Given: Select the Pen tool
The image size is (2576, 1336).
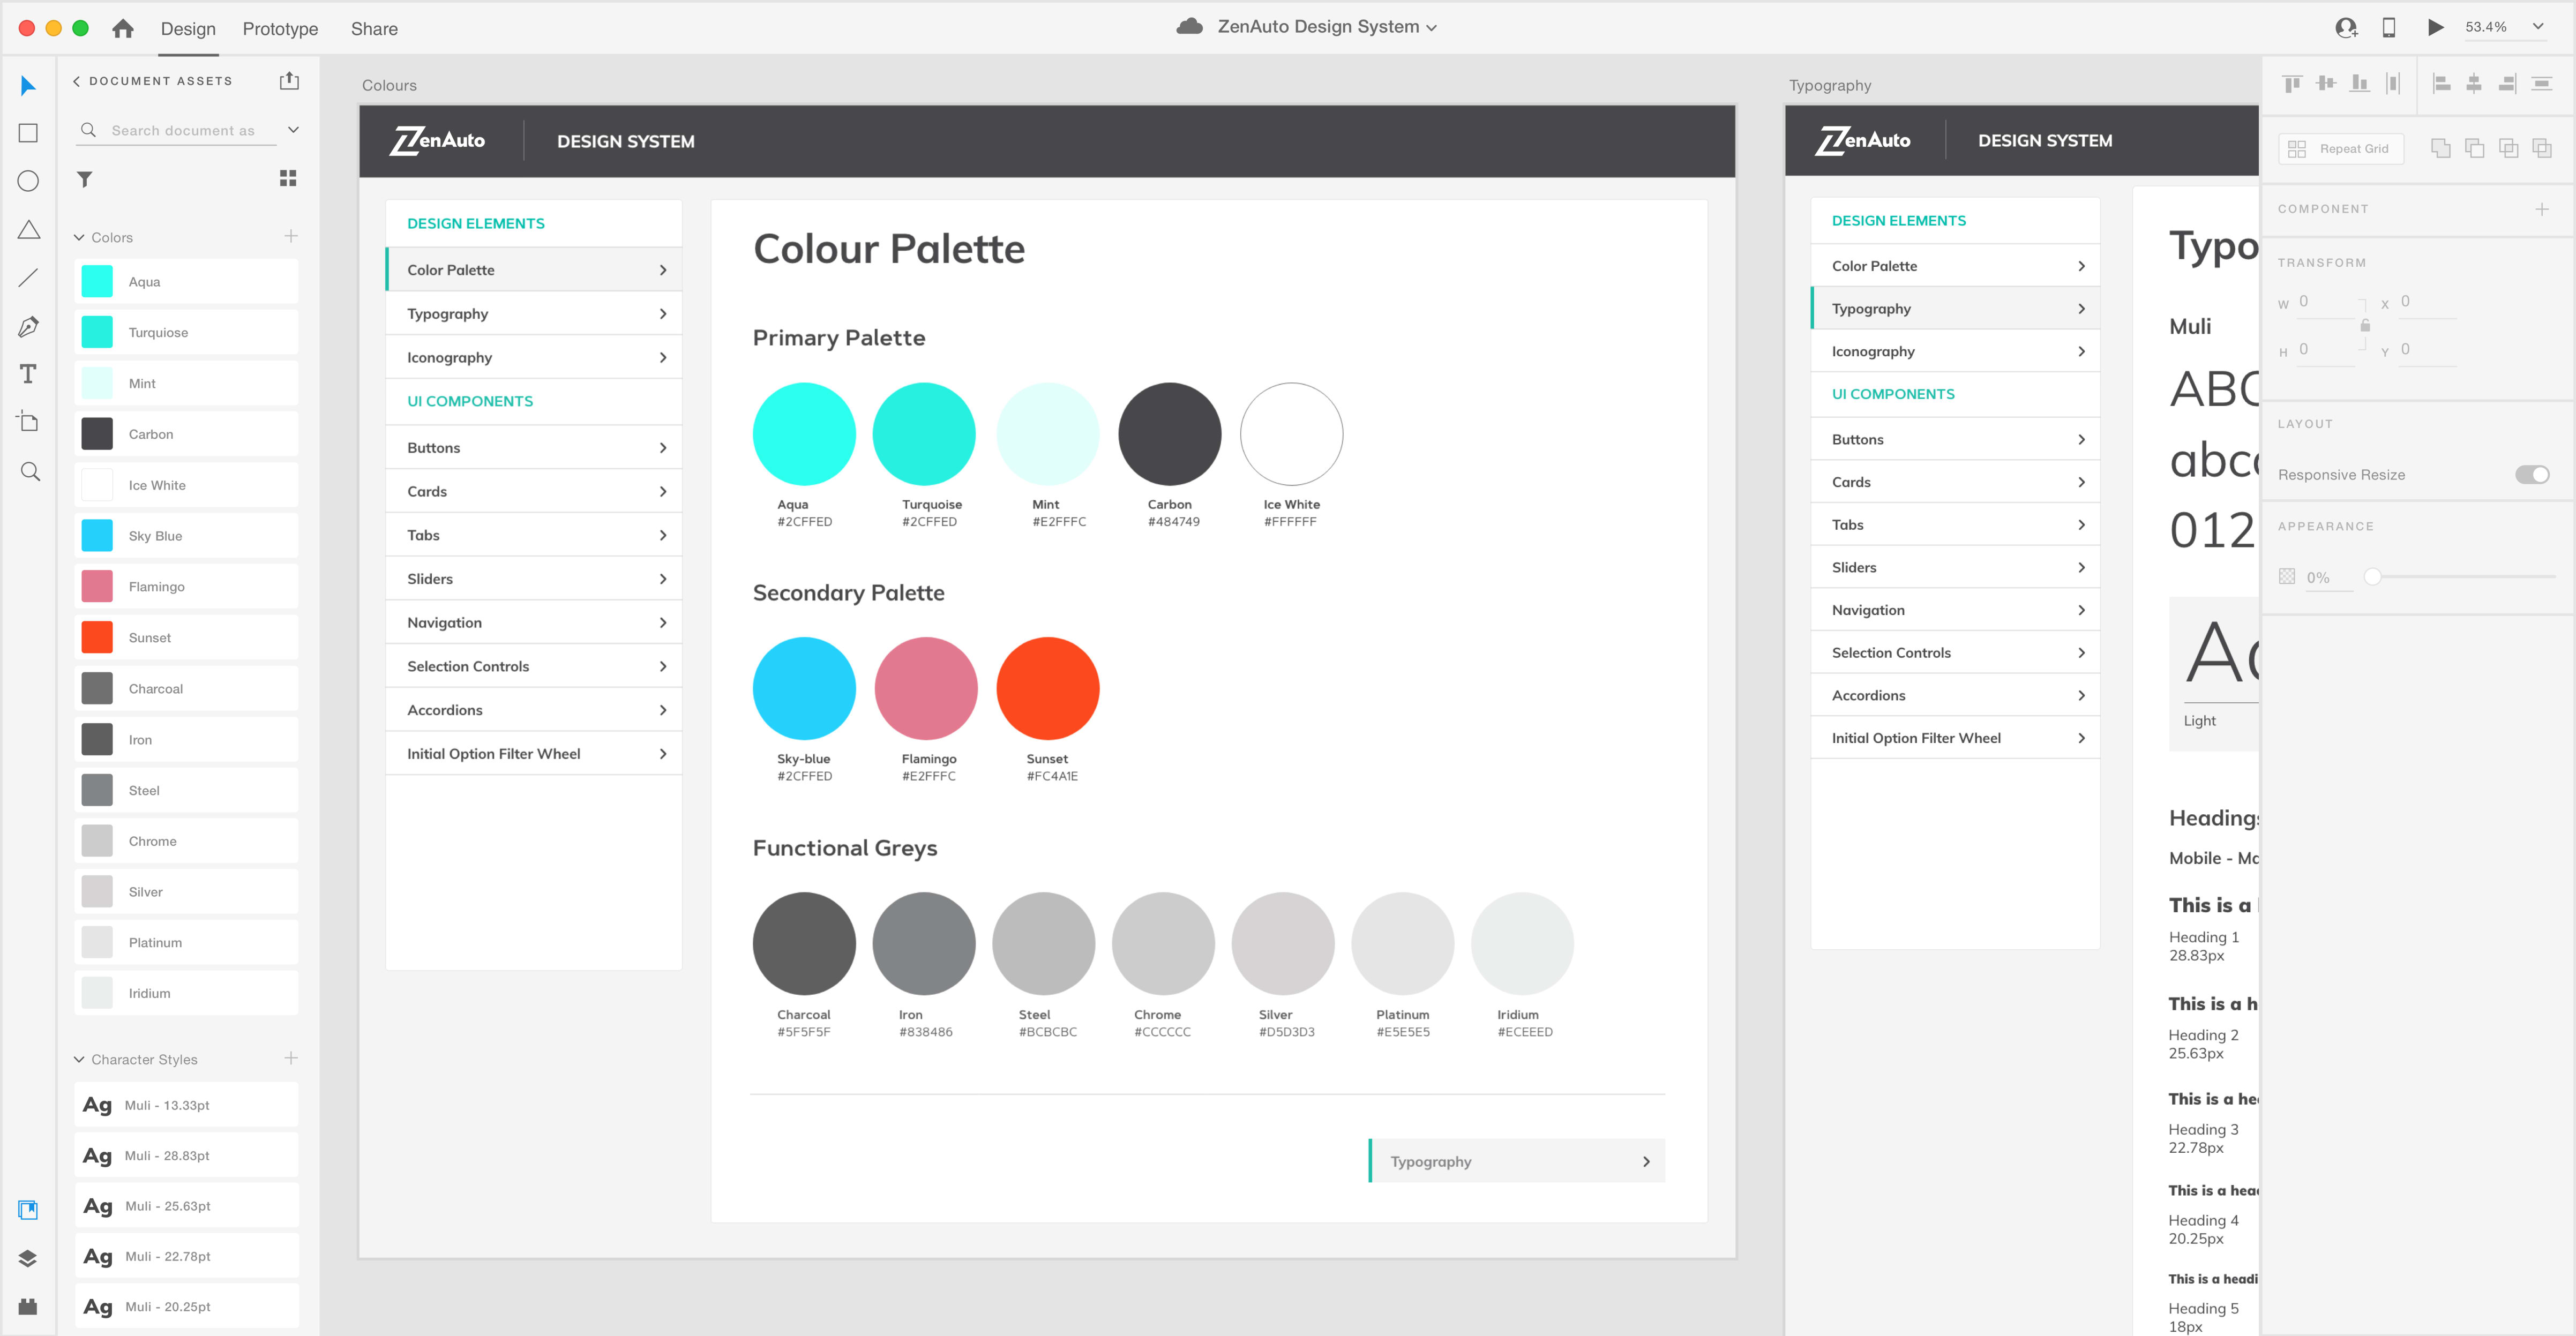Looking at the screenshot, I should click(x=28, y=326).
